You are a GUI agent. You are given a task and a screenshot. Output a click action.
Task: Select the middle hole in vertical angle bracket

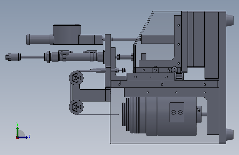[179, 44]
